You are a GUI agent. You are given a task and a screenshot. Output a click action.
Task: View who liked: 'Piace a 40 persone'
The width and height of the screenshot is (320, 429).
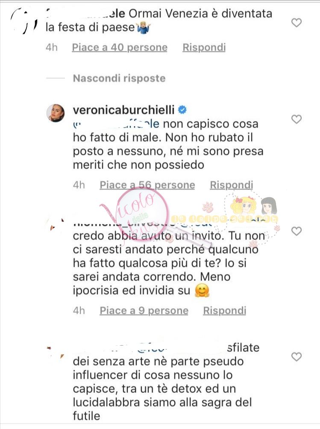tap(120, 47)
